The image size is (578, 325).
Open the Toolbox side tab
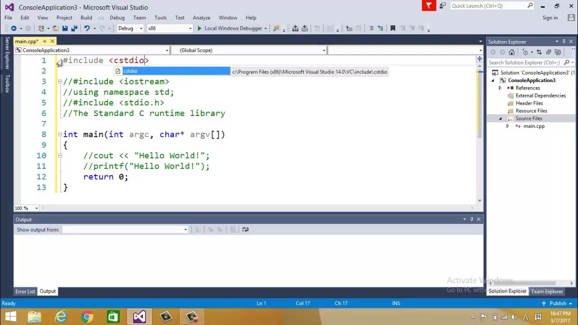pyautogui.click(x=7, y=84)
